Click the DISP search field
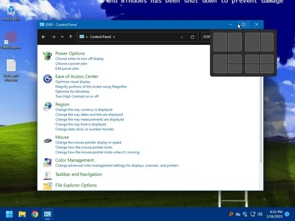Screen dimensions: 295x221 [x=206, y=37]
